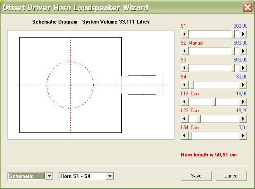Click the S2 slider thumb

click(233, 51)
